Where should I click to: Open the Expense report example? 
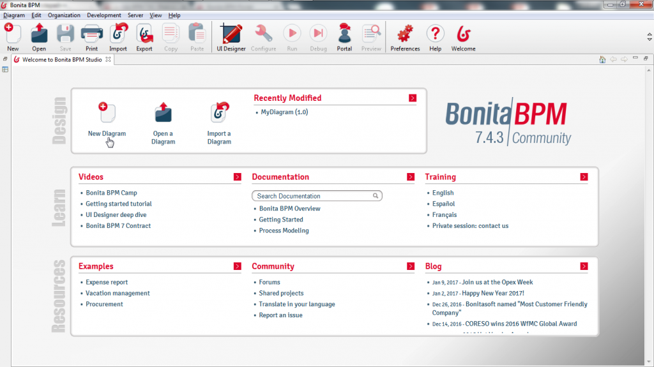[107, 282]
